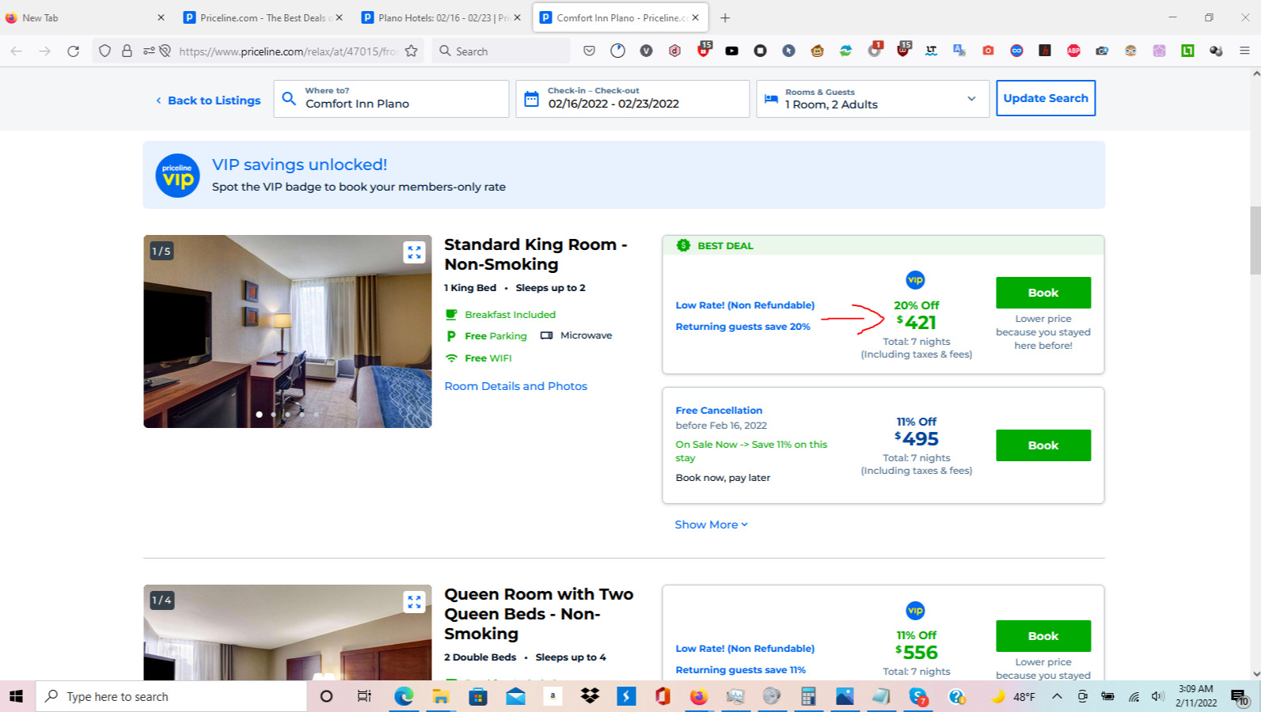This screenshot has width=1261, height=712.
Task: Click the circular clock extension icon
Action: pos(617,51)
